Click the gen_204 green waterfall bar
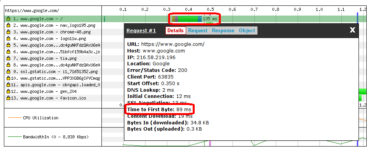The image size is (371, 152). click(362, 91)
